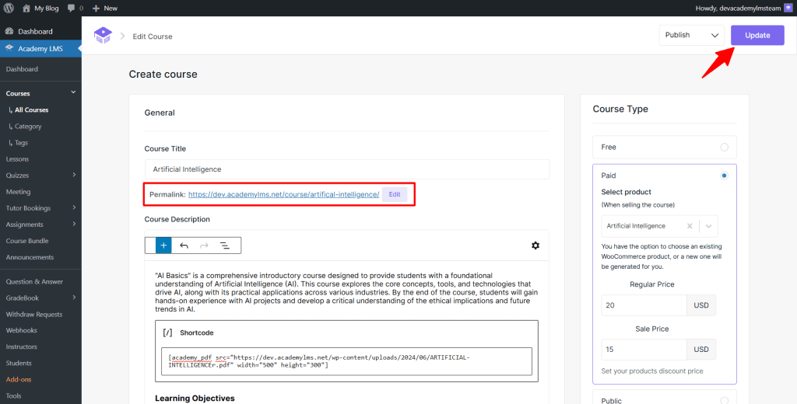Open the course permalink URL

pyautogui.click(x=283, y=194)
